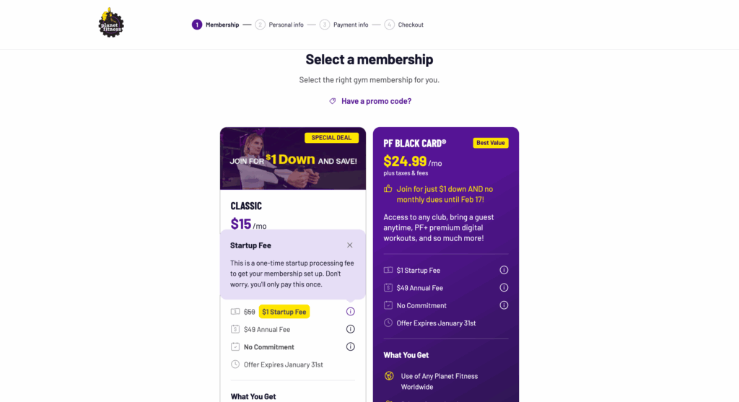The width and height of the screenshot is (739, 402).
Task: Click the SPECIAL DEAL badge
Action: 331,138
